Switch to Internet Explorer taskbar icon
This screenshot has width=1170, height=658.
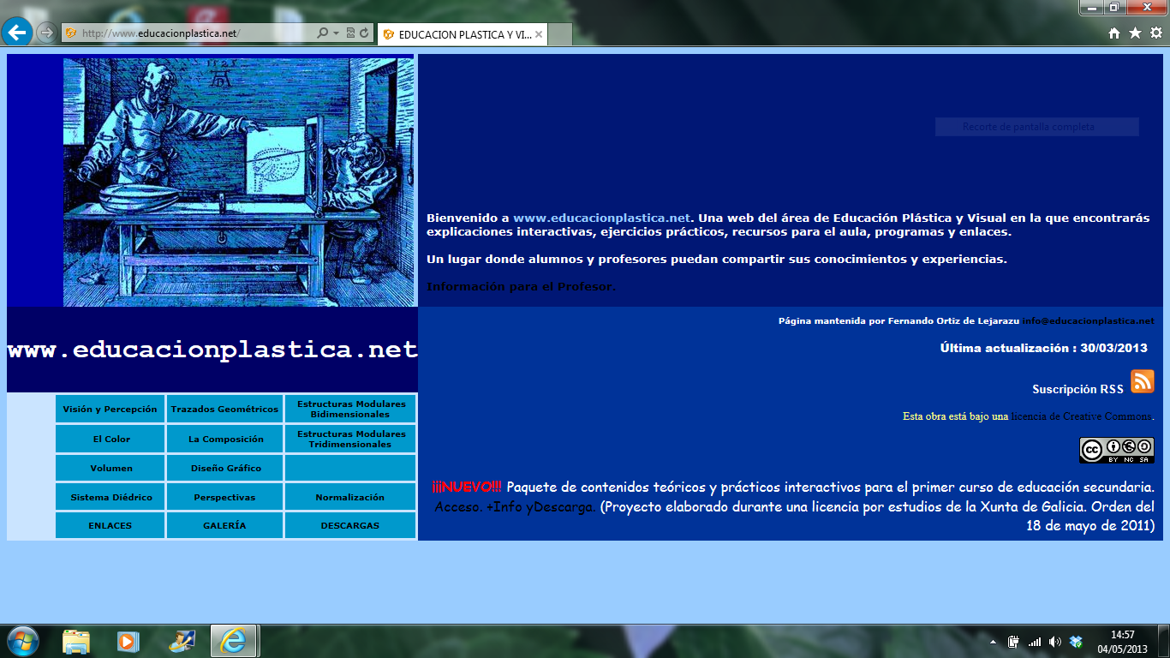pos(234,641)
